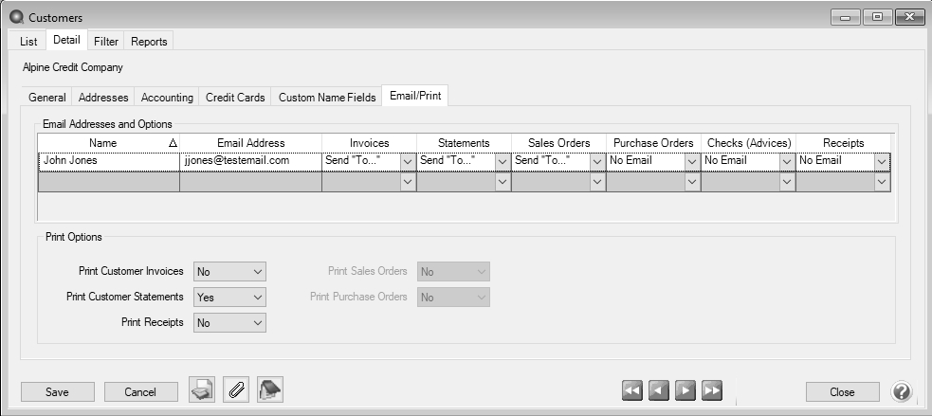This screenshot has height=416, width=932.
Task: Jump to the last customer record
Action: pyautogui.click(x=712, y=390)
